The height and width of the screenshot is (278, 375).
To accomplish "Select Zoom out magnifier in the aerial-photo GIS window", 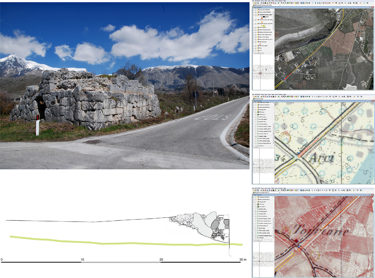I will pyautogui.click(x=284, y=3).
